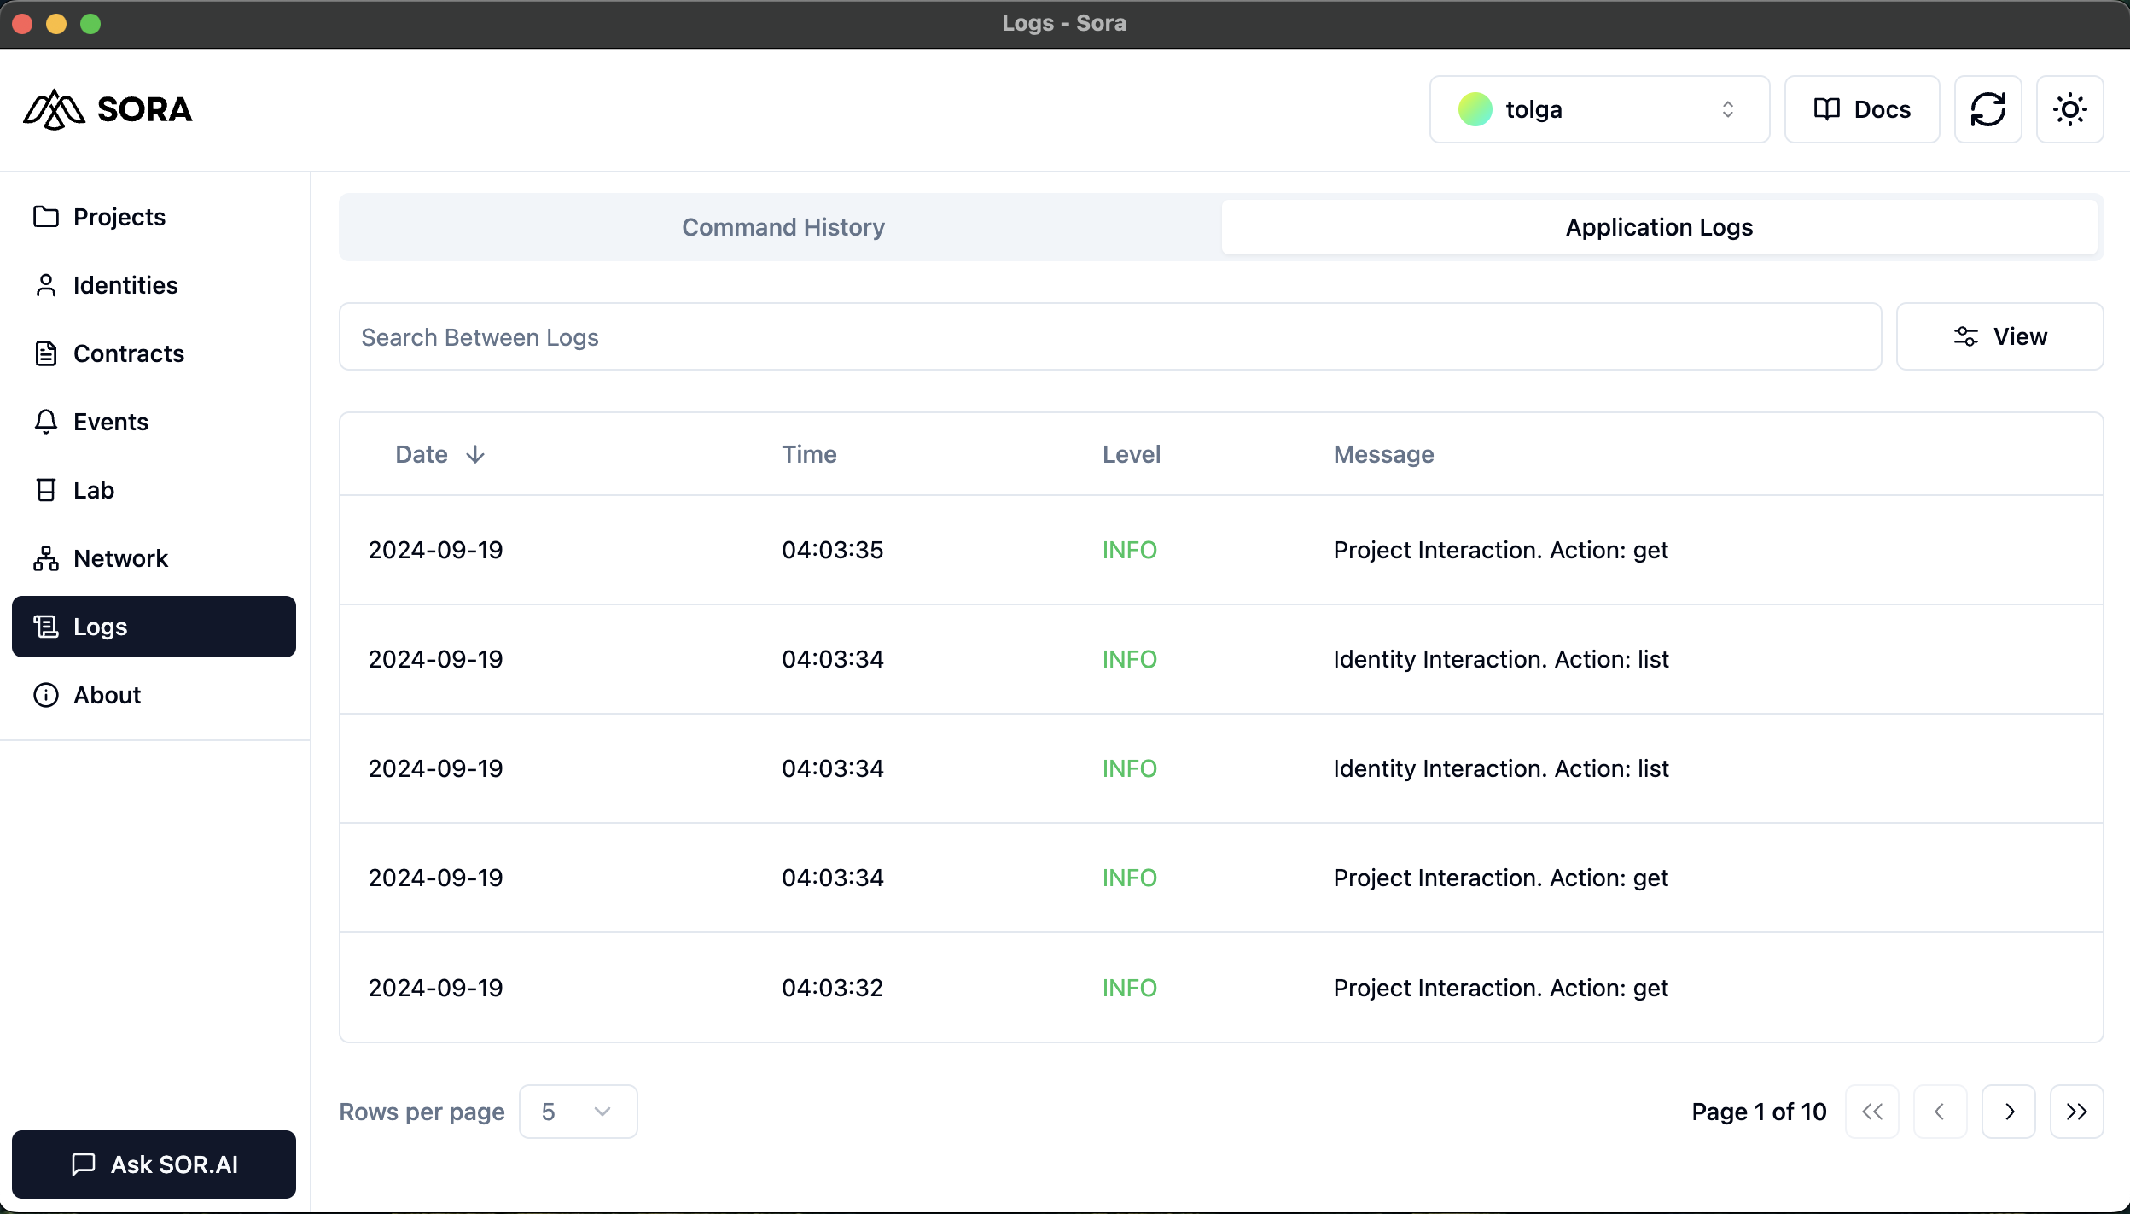This screenshot has height=1214, width=2130.
Task: Select log row at 04:03:35
Action: 1221,550
